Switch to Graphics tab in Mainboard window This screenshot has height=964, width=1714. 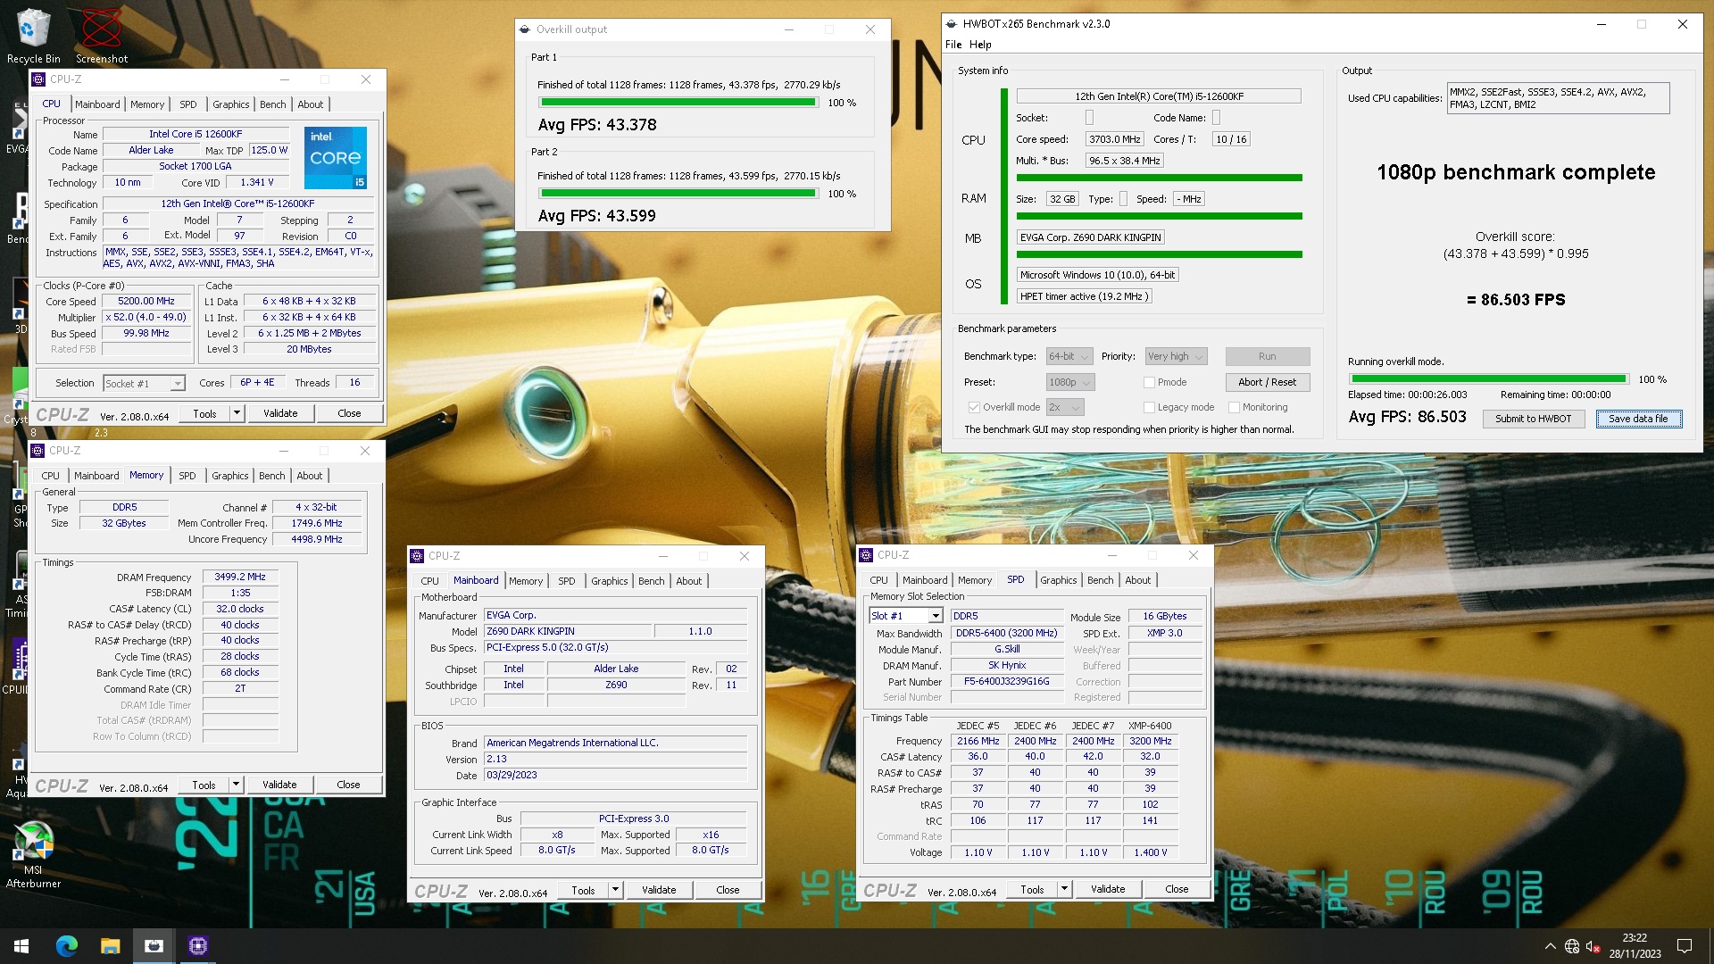(x=610, y=581)
